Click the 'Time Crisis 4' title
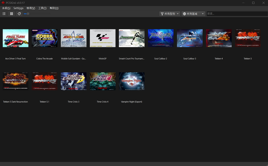Image resolution: width=268 pixels, height=166 pixels. tap(103, 102)
